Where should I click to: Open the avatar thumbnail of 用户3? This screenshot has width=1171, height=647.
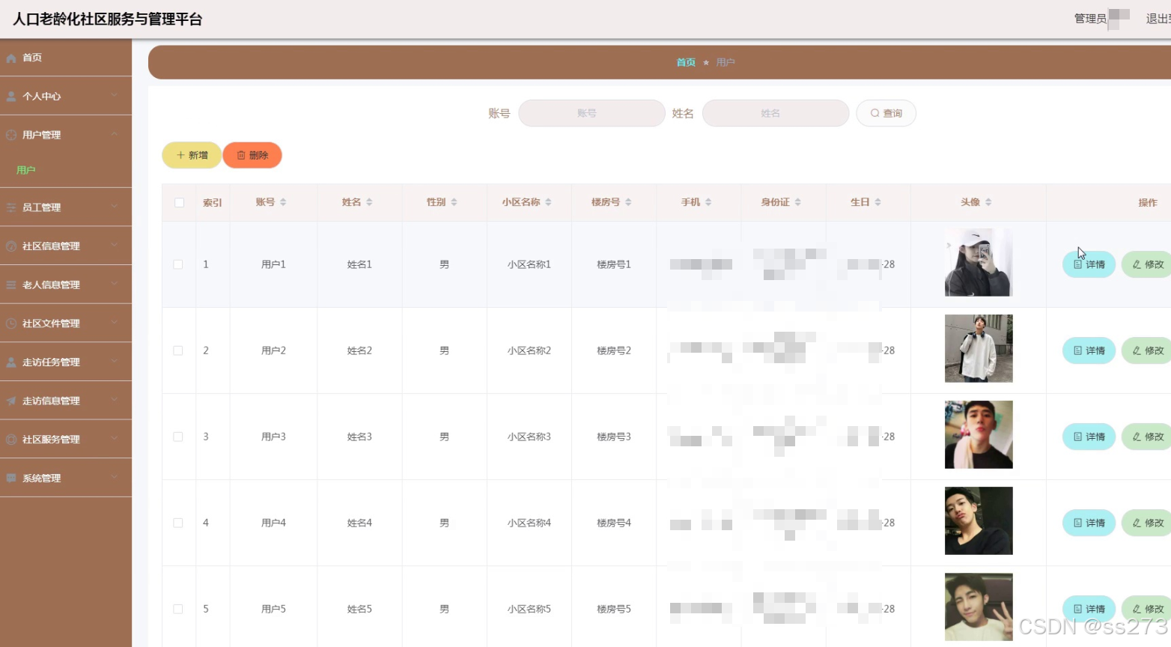(979, 434)
